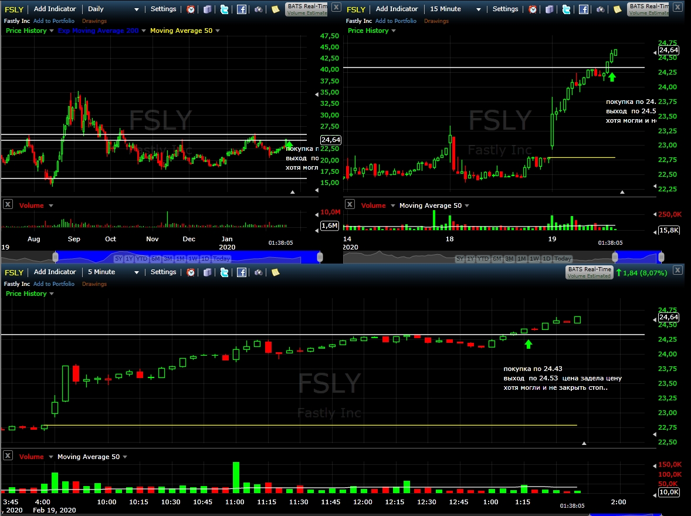The image size is (691, 516).
Task: Click FSLY ticker symbol in Daily chart
Action: 13,9
